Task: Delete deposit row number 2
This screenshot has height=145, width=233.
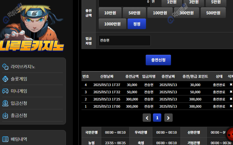Action: (x=231, y=99)
